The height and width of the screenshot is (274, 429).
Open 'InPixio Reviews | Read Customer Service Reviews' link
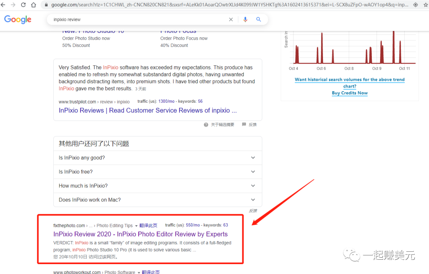pos(148,110)
